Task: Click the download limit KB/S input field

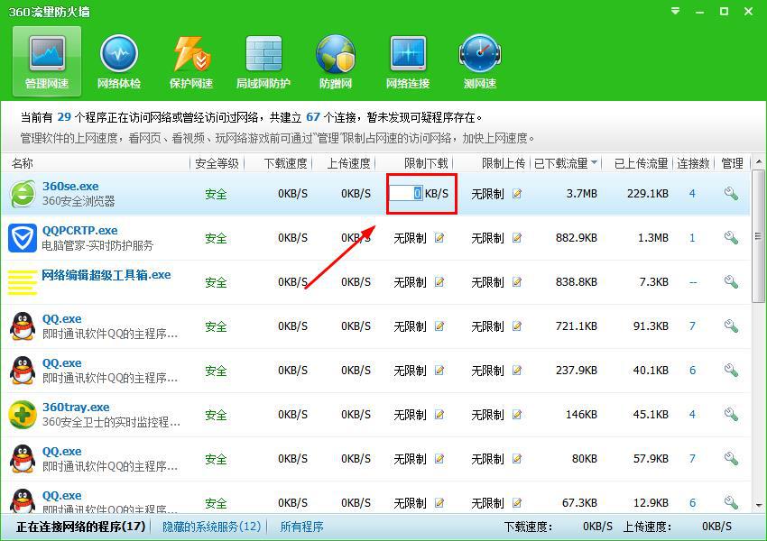Action: point(406,194)
